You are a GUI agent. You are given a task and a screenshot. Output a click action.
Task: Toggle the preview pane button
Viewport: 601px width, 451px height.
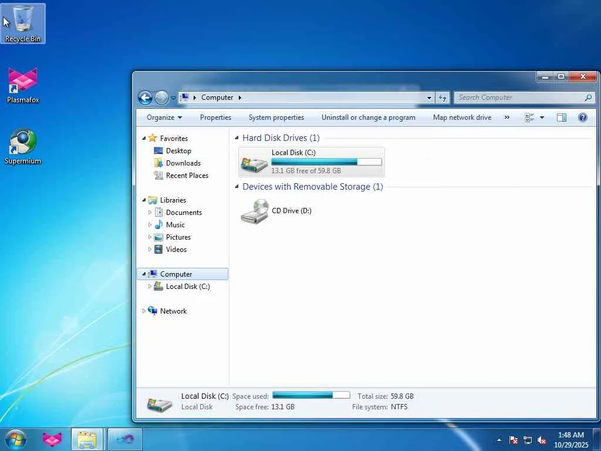click(562, 117)
